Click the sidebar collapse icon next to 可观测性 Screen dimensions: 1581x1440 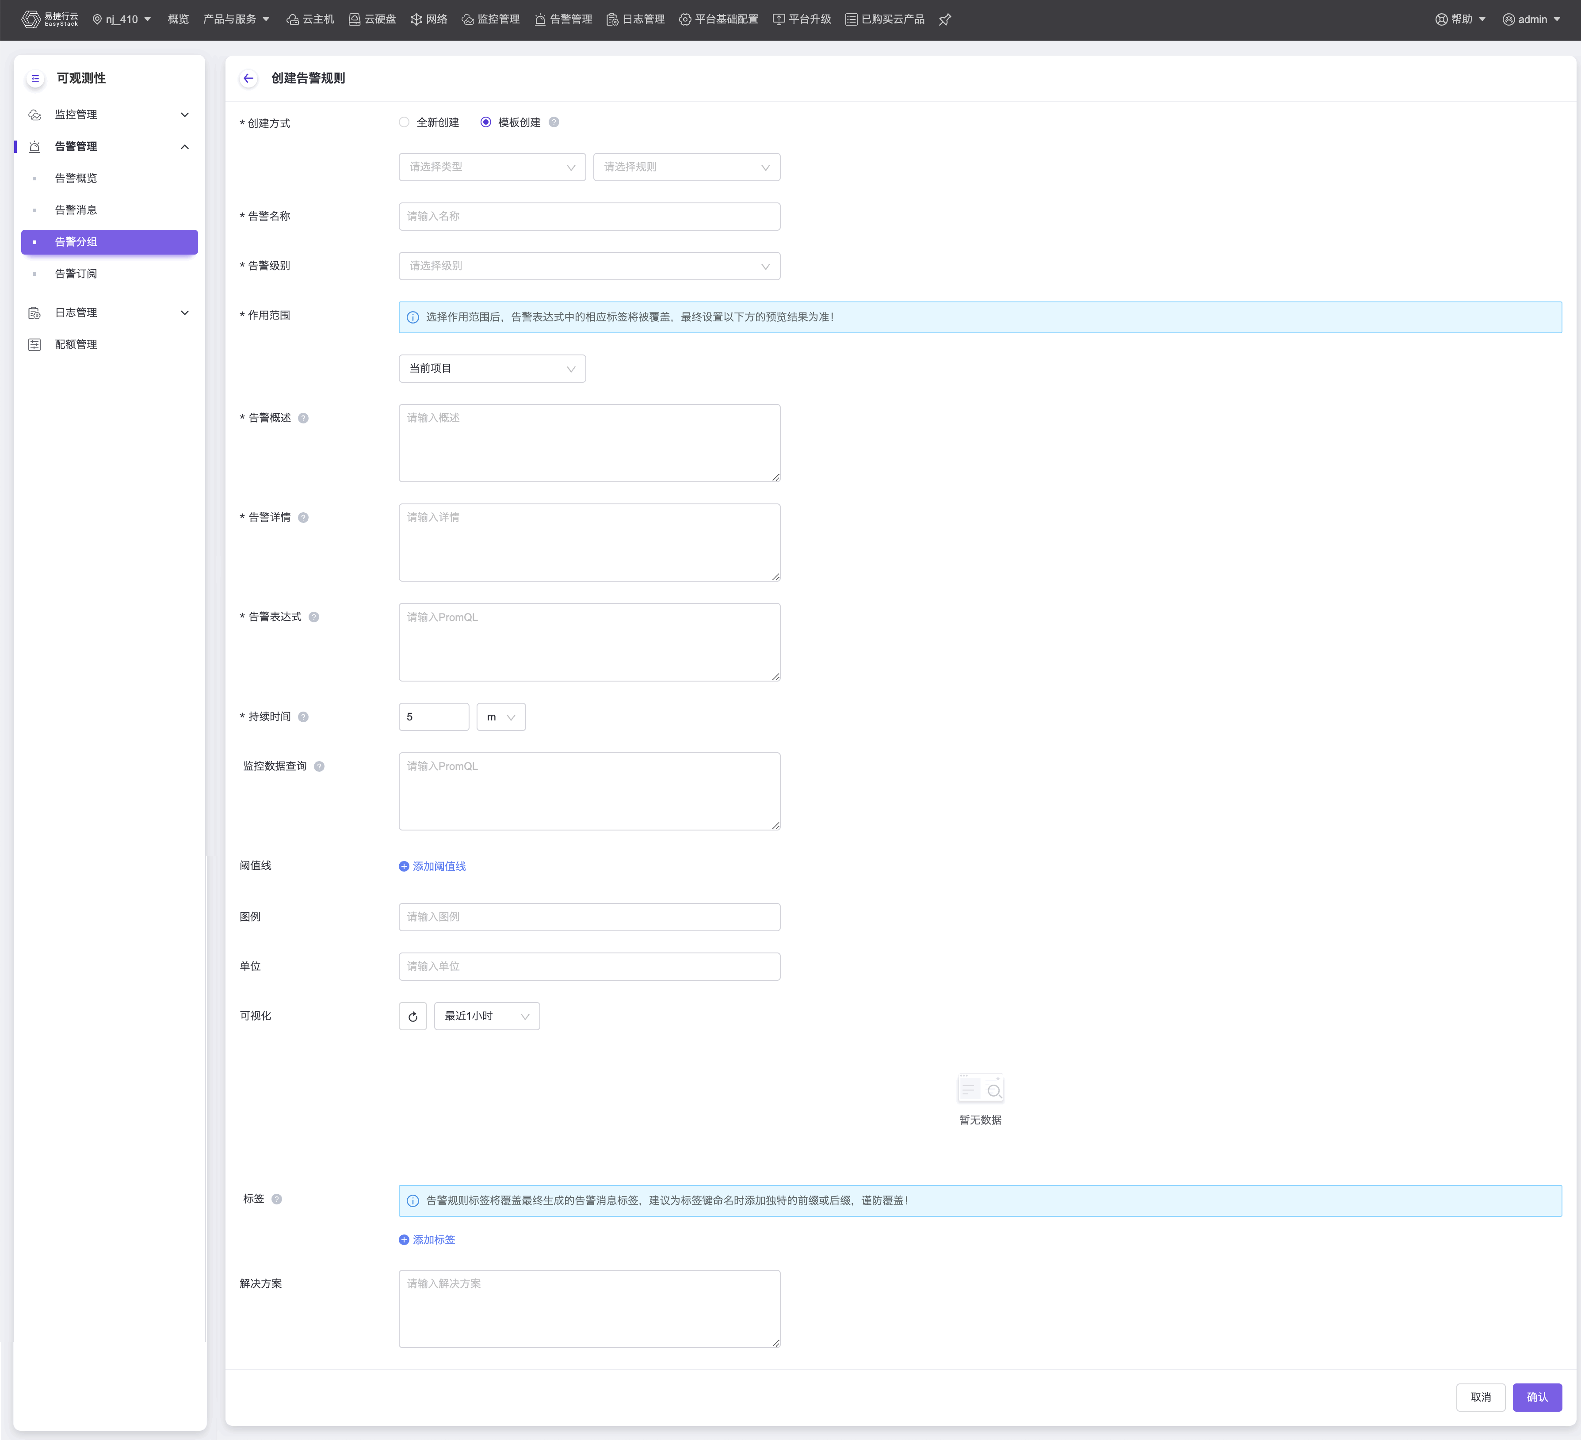(35, 78)
